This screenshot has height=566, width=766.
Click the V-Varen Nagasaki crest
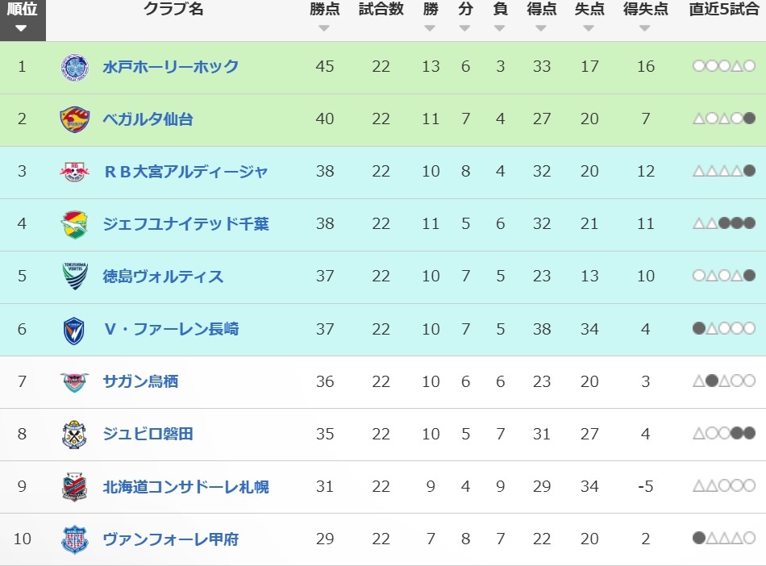(74, 330)
